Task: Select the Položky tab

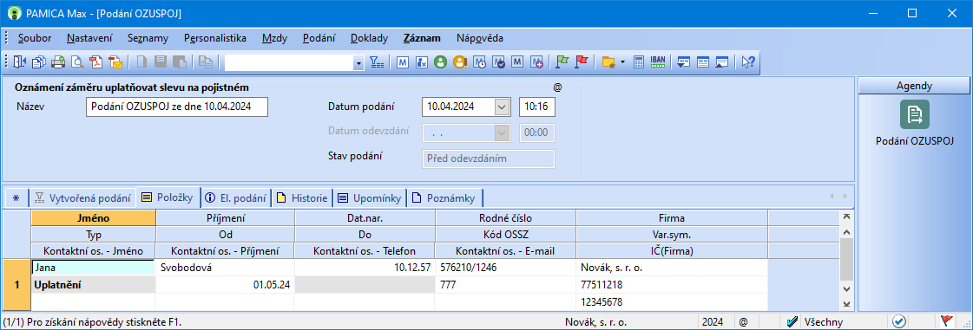Action: [168, 198]
